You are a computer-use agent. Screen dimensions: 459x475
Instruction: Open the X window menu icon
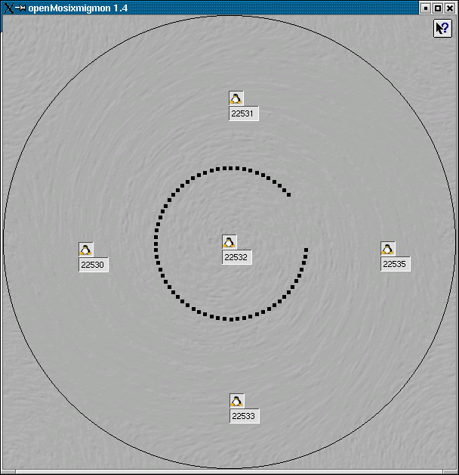tap(8, 8)
